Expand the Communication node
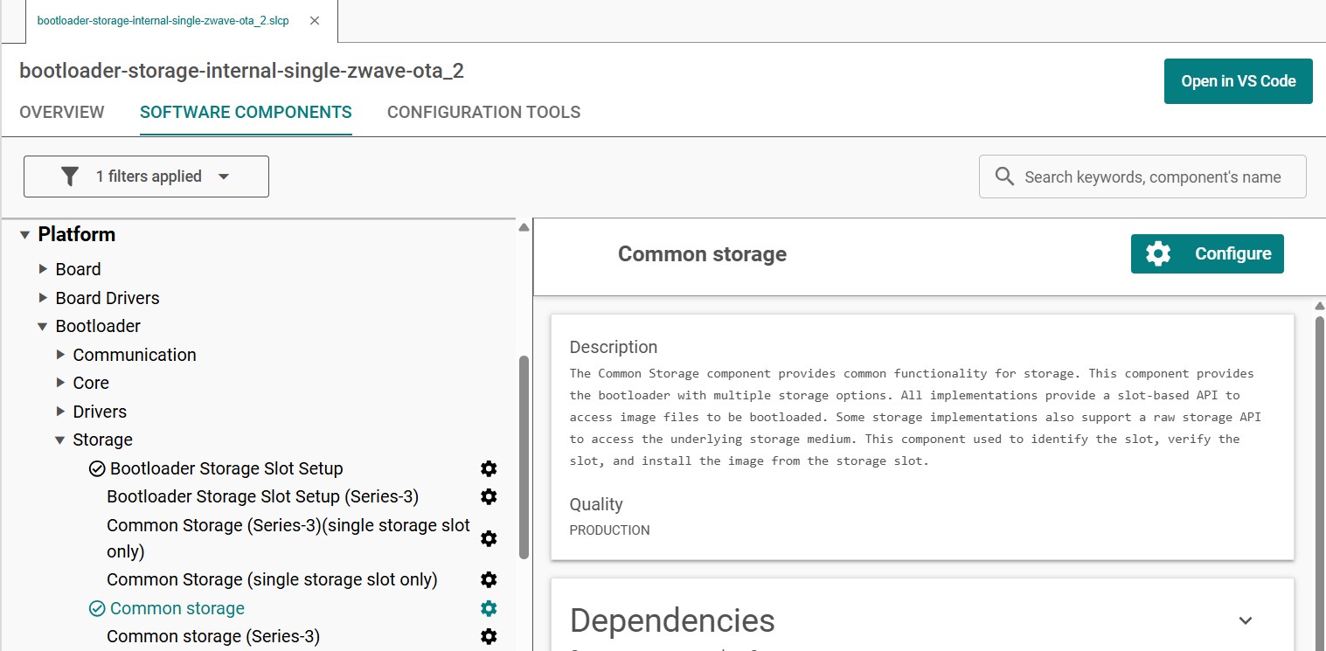Image resolution: width=1326 pixels, height=651 pixels. click(60, 355)
